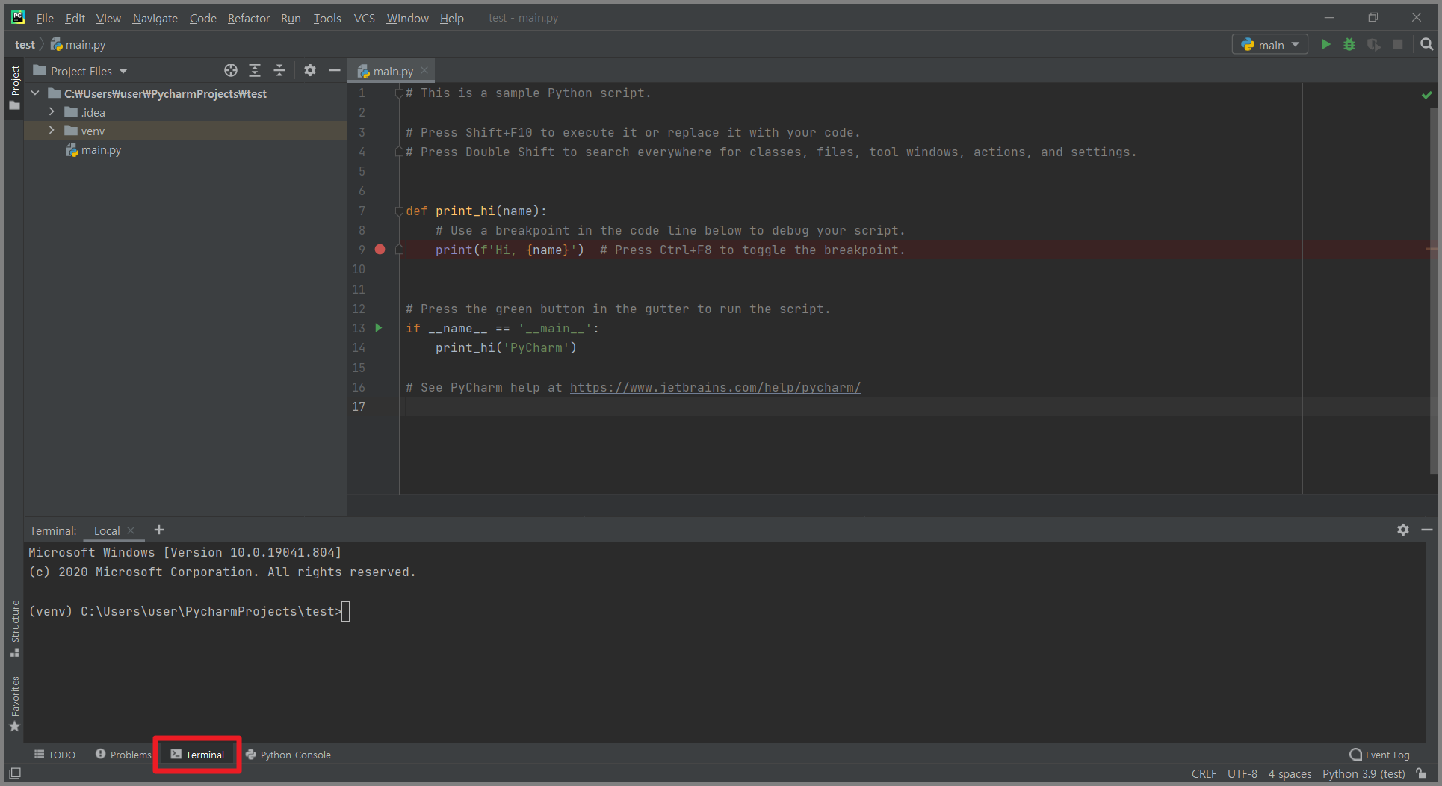Open Project panel options gear
The height and width of the screenshot is (786, 1442).
[x=310, y=70]
